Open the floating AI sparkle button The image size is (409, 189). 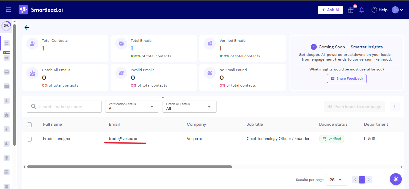point(396,179)
